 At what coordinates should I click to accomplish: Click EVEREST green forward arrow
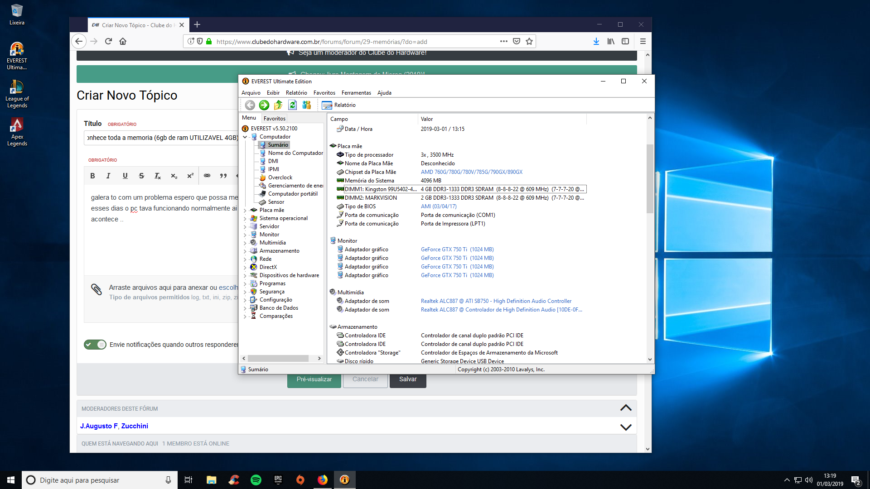[264, 105]
